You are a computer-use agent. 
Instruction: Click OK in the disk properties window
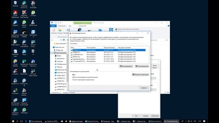pyautogui.click(x=136, y=116)
